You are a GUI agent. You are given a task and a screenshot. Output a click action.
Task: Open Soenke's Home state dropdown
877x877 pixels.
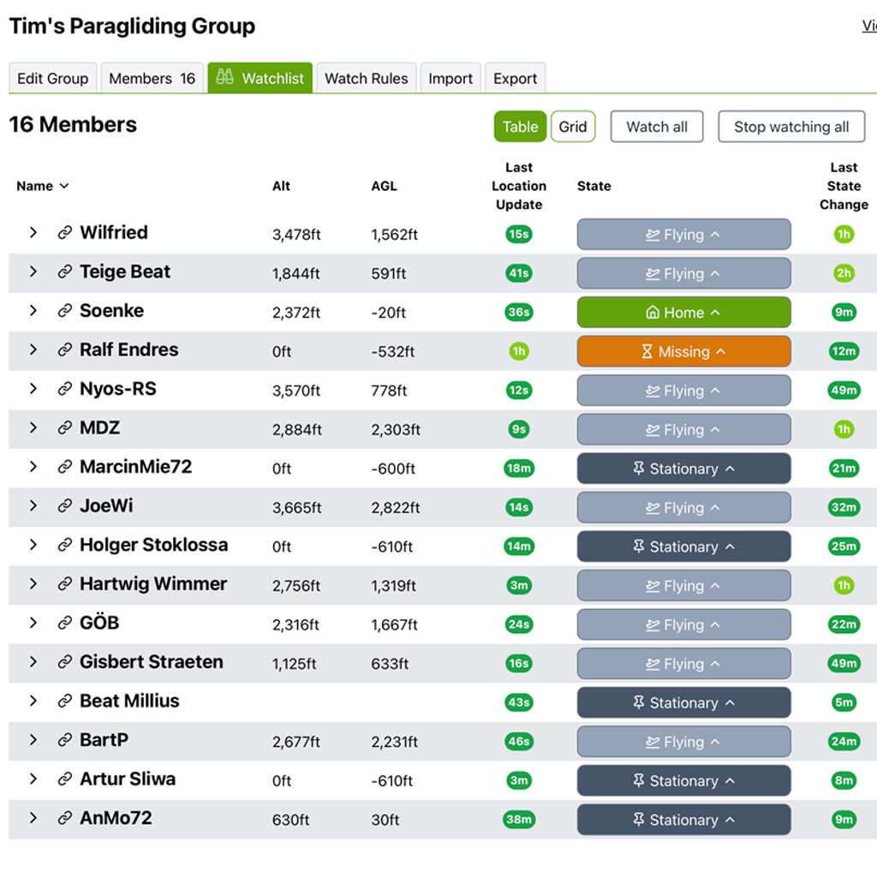(683, 313)
